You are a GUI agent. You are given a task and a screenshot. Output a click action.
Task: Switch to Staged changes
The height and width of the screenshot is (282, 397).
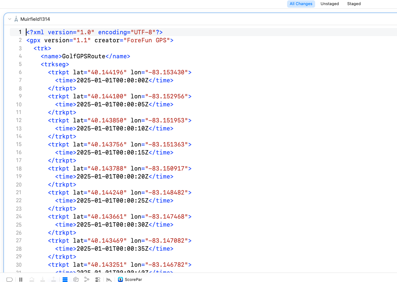click(x=354, y=4)
